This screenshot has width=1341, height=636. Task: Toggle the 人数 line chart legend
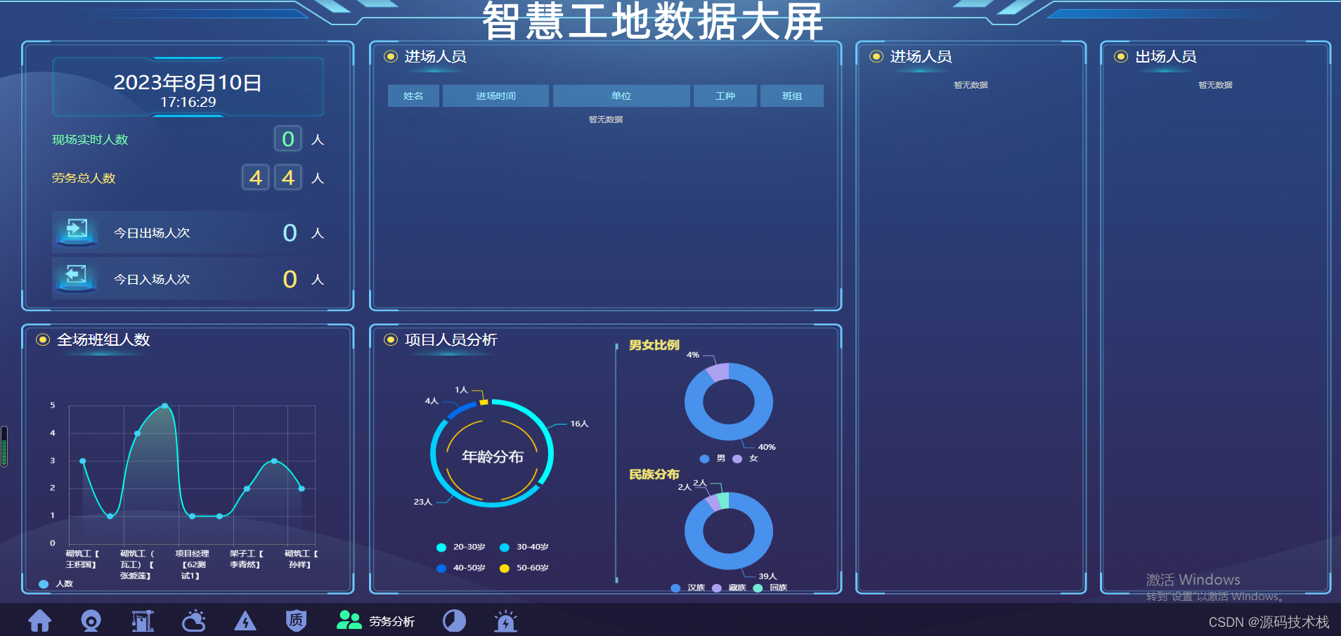pyautogui.click(x=56, y=584)
